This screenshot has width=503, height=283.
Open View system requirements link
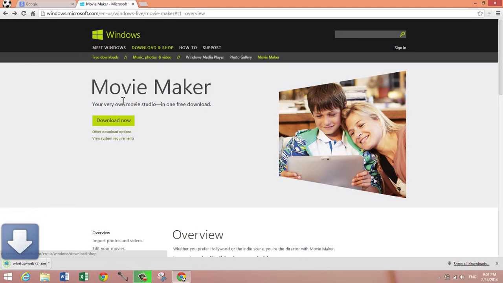[x=113, y=138]
